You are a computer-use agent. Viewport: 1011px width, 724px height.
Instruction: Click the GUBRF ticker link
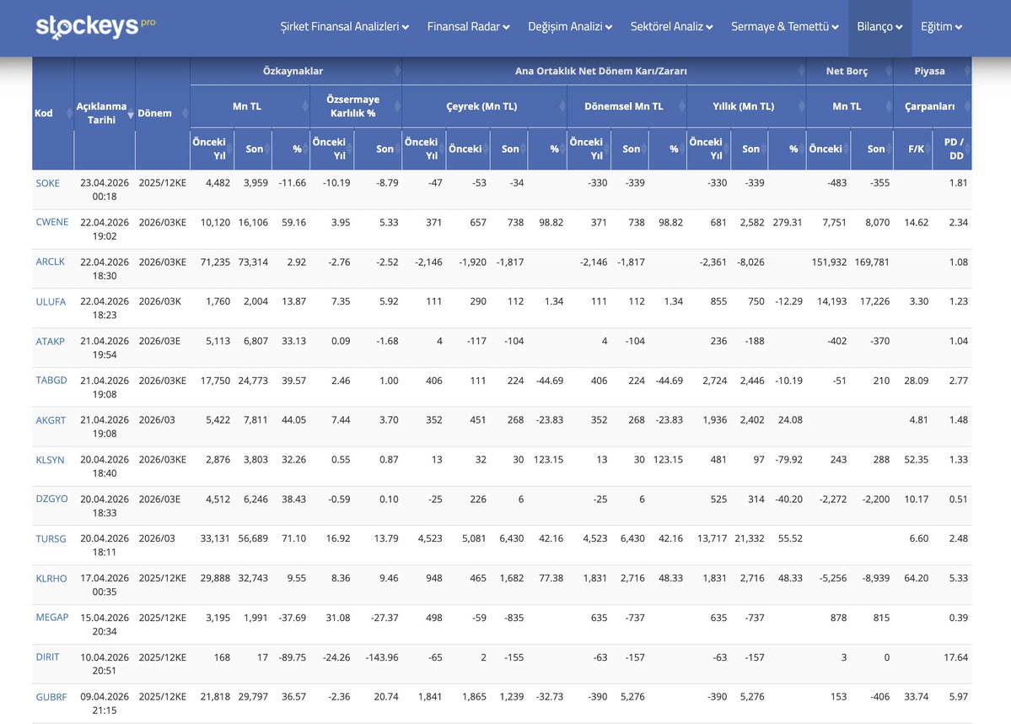click(51, 697)
